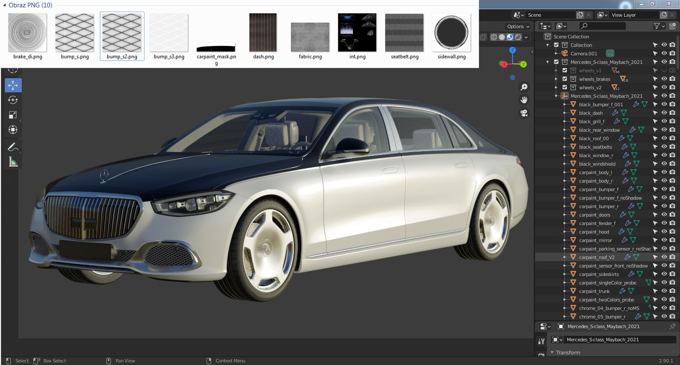
Task: Select the Scale tool
Action: [x=13, y=115]
